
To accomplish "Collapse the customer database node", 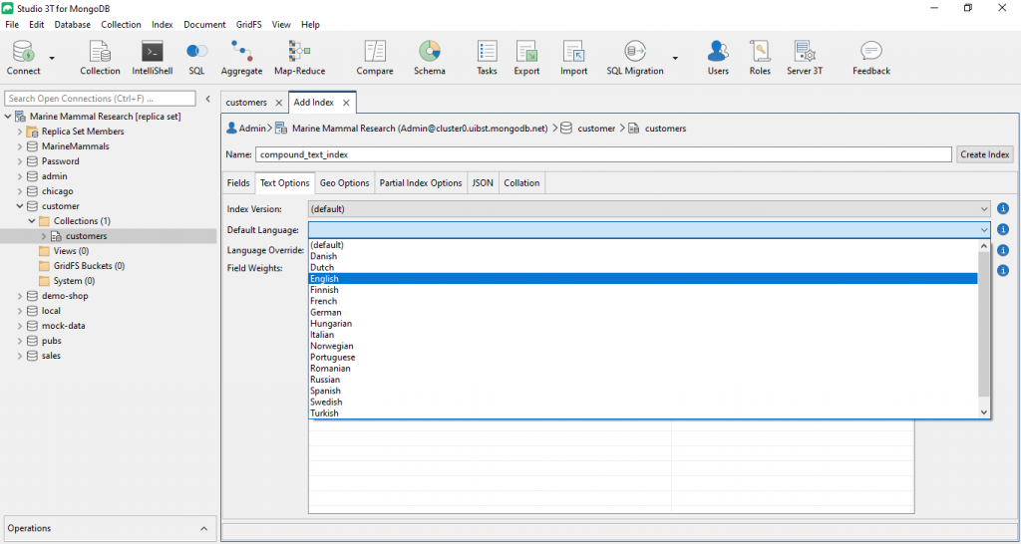I will coord(20,206).
